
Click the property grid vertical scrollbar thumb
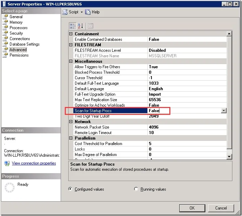coord(229,93)
